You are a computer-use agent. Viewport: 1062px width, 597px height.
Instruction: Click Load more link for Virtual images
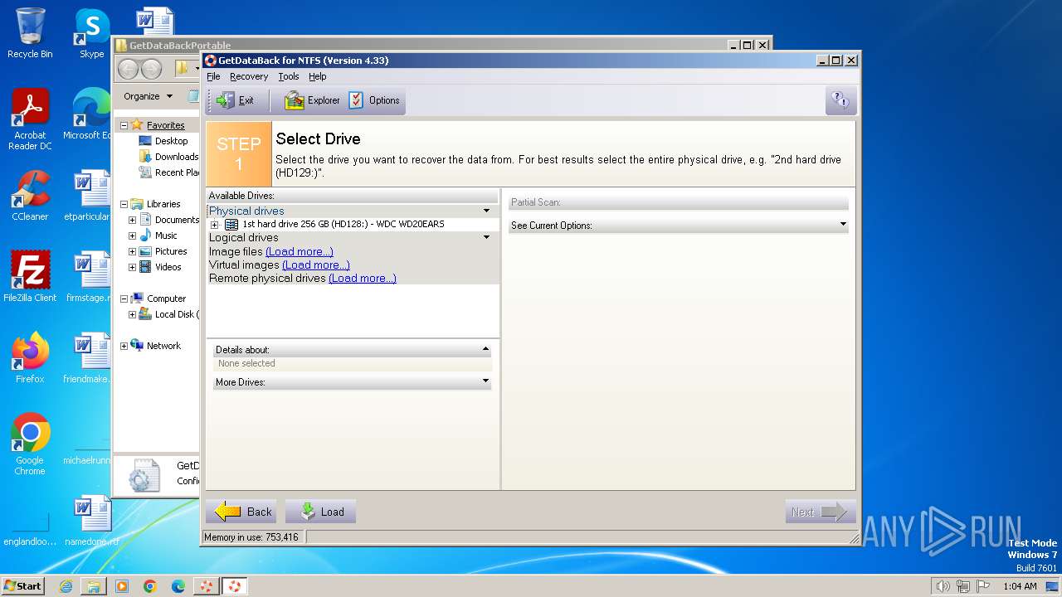click(316, 265)
